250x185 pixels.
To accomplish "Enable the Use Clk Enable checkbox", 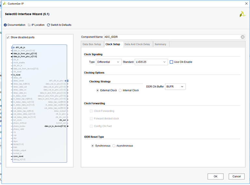I will [171, 62].
